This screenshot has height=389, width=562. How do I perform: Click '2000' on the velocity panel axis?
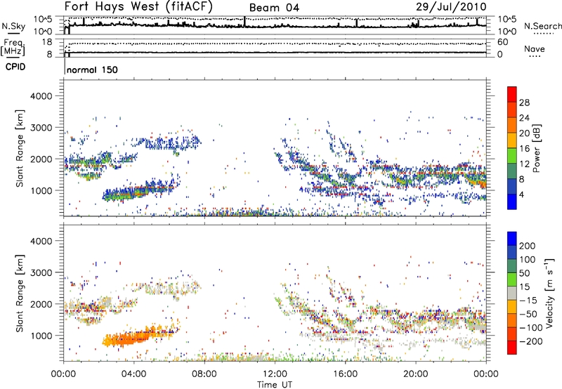click(x=41, y=304)
